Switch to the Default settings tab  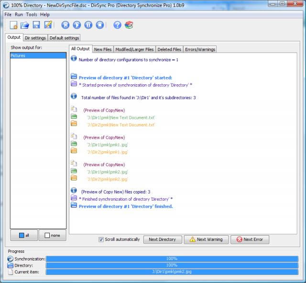65,38
